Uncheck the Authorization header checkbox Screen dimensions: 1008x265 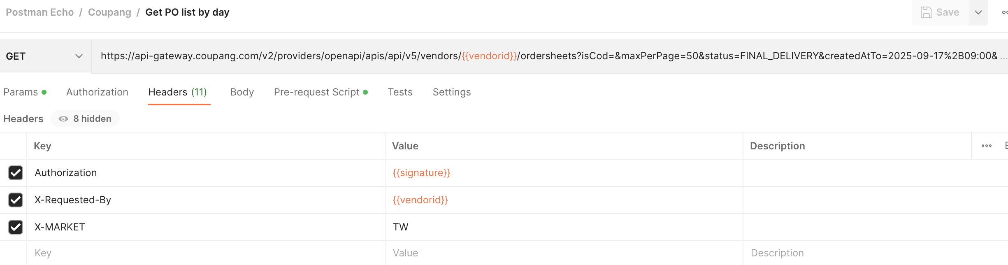16,173
